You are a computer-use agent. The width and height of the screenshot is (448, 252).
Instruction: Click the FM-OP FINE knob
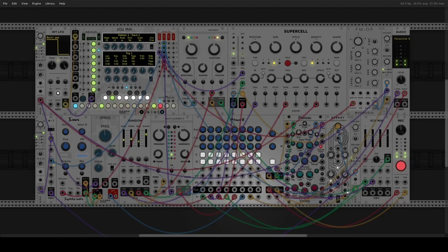point(375,41)
